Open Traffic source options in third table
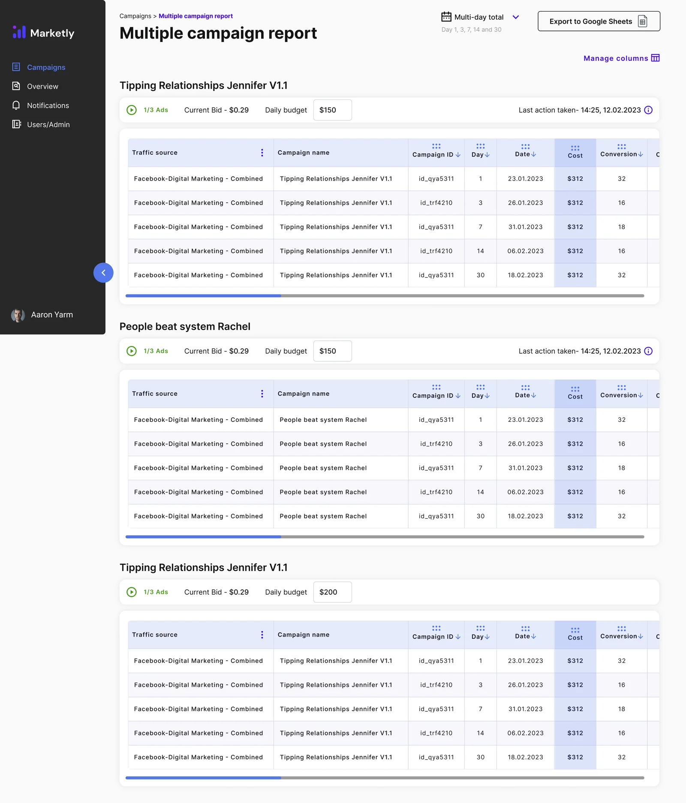The height and width of the screenshot is (803, 686). (262, 635)
